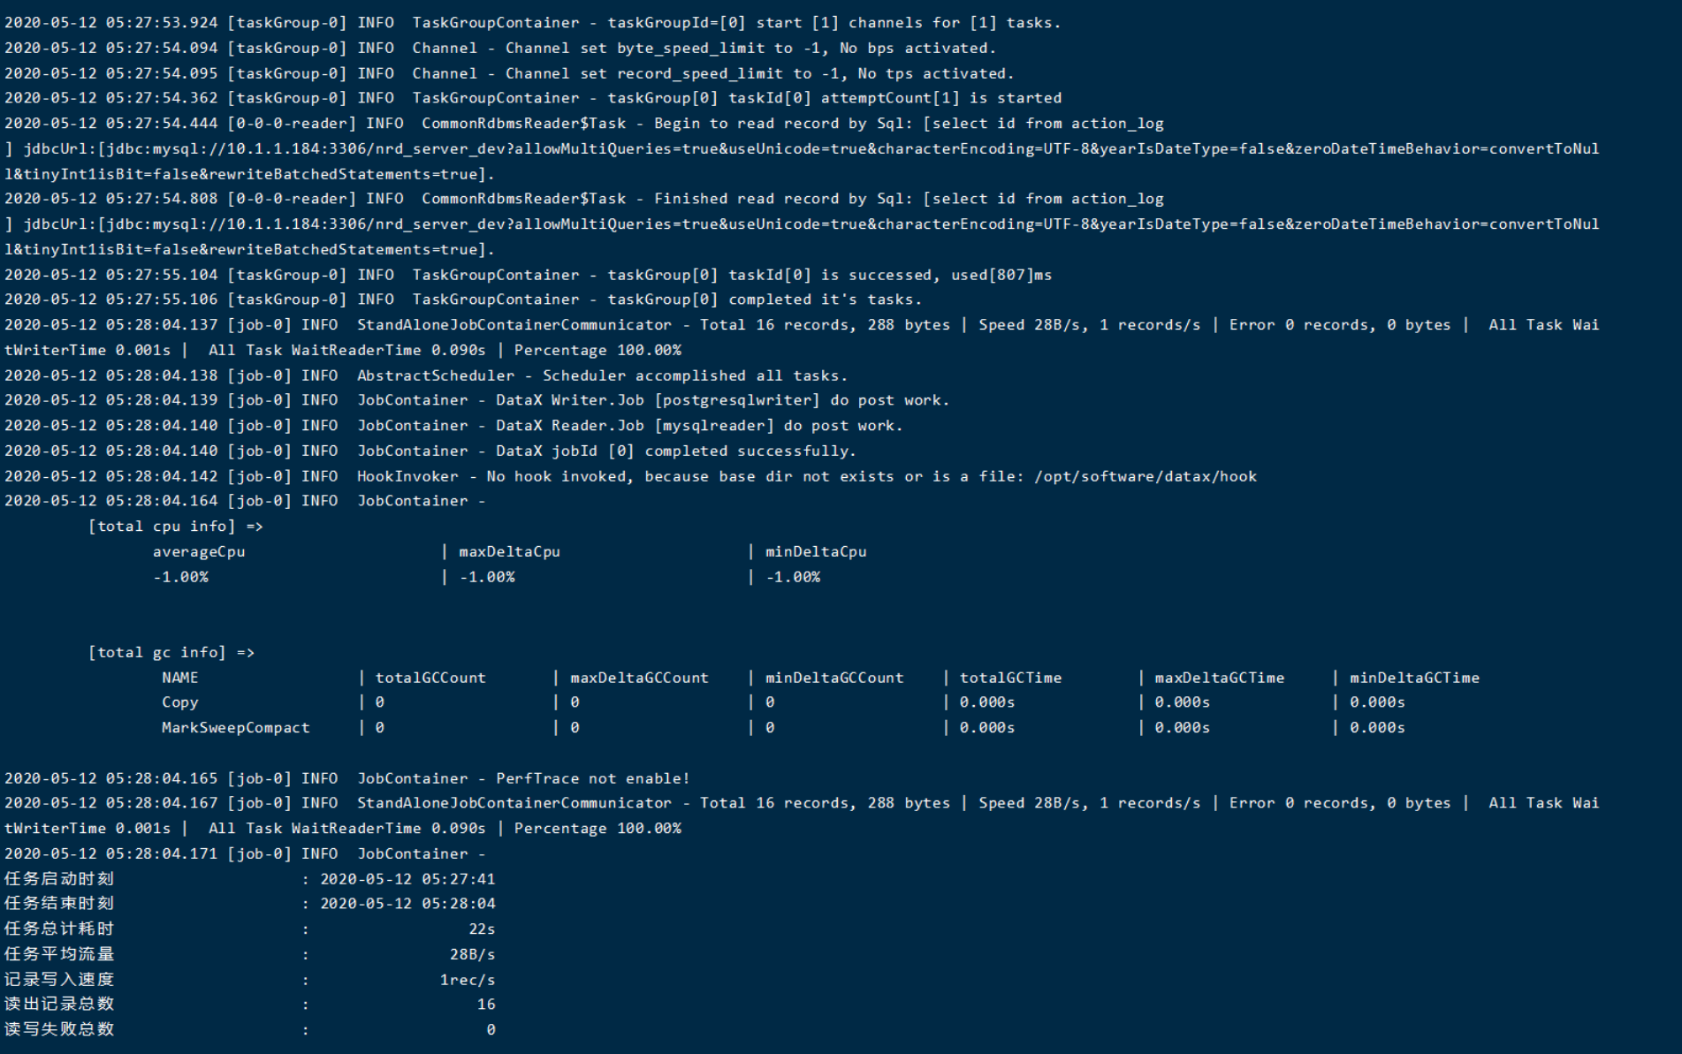This screenshot has height=1054, width=1682.
Task: Click the maxDeltaGCTime column header
Action: (x=1219, y=678)
